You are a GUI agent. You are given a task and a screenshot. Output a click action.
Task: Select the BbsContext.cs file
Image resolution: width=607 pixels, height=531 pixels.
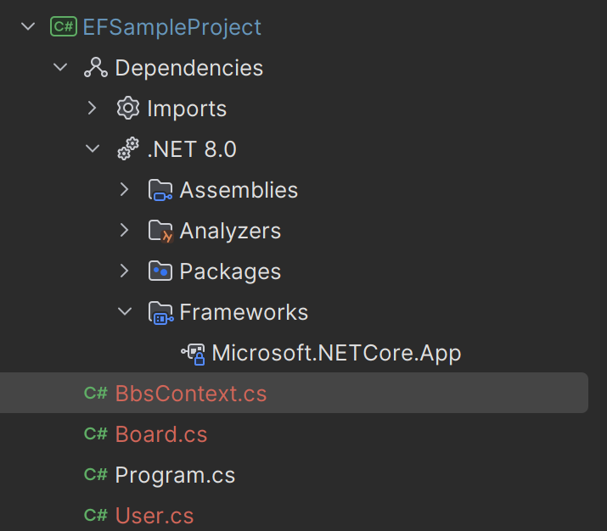[190, 394]
